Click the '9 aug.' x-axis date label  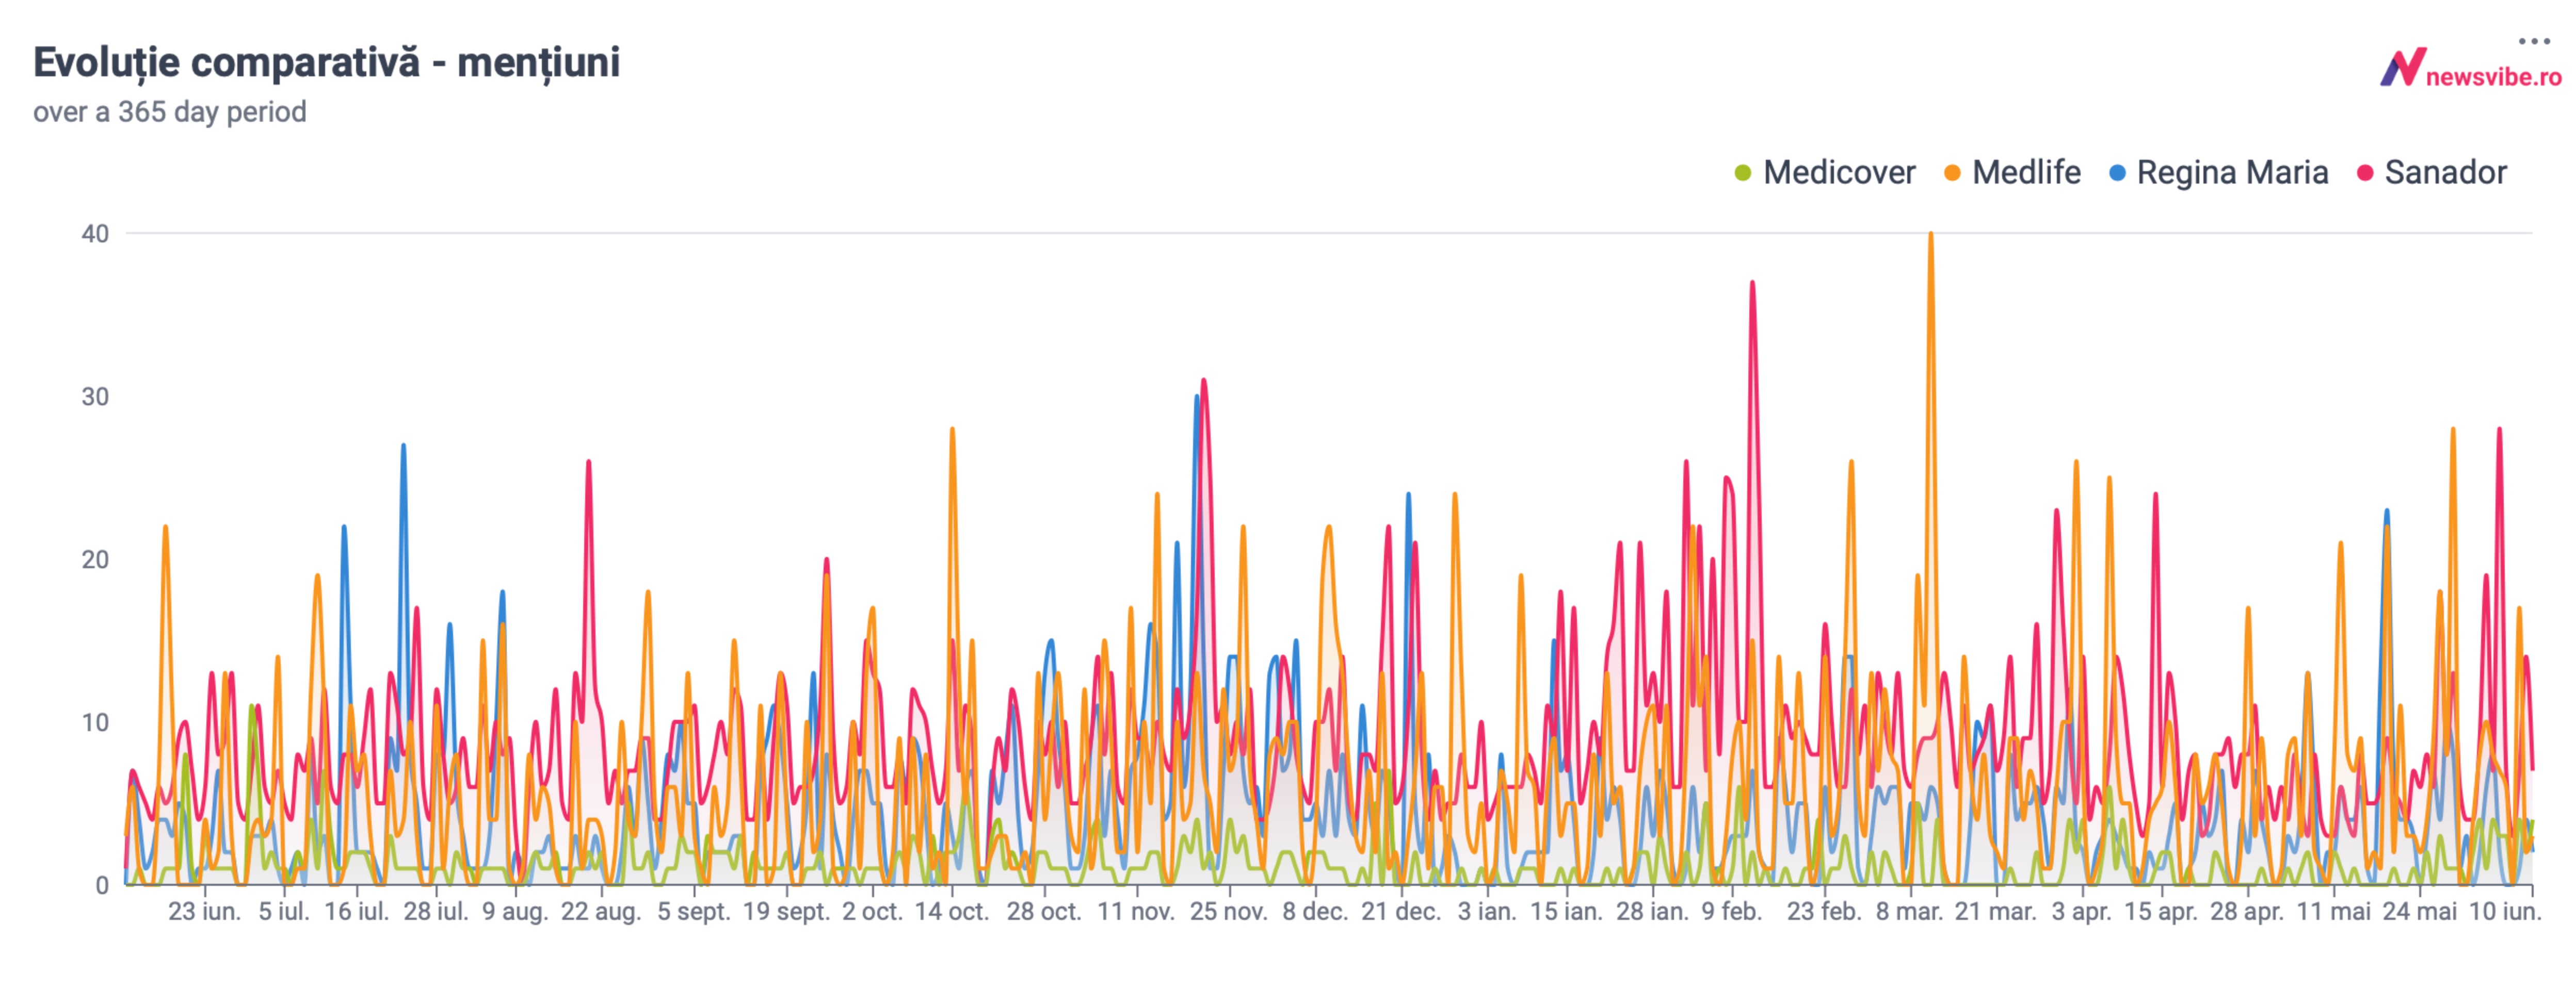pyautogui.click(x=515, y=912)
